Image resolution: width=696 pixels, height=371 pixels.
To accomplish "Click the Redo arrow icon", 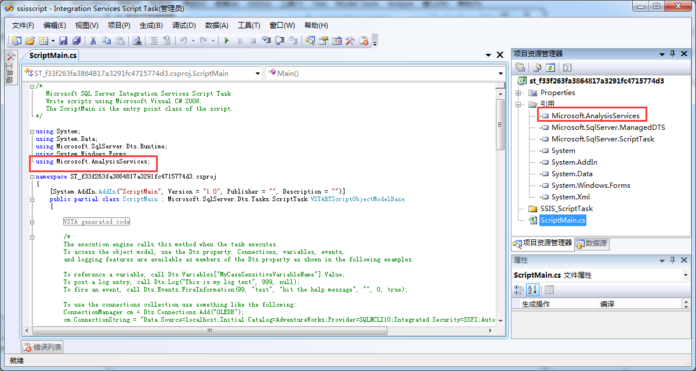I will point(204,41).
